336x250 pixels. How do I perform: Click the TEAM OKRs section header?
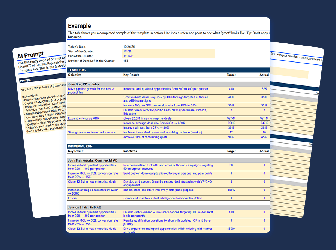[168, 70]
